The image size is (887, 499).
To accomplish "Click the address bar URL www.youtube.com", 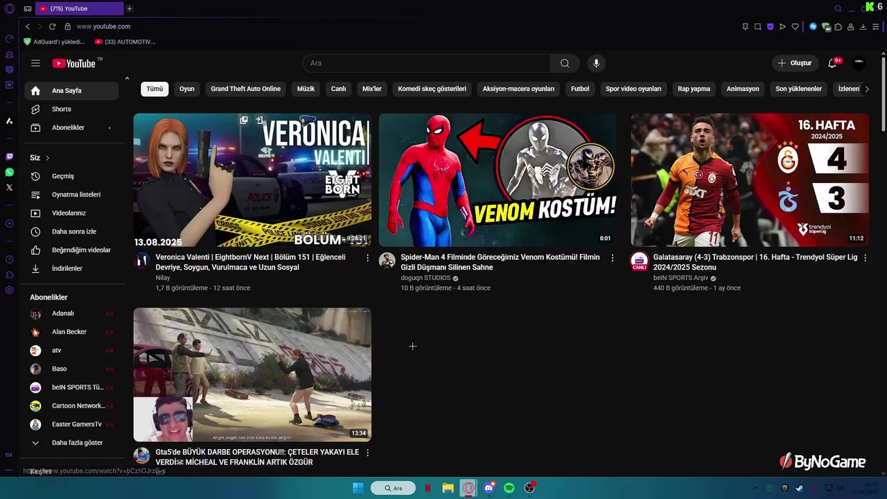I will point(103,26).
